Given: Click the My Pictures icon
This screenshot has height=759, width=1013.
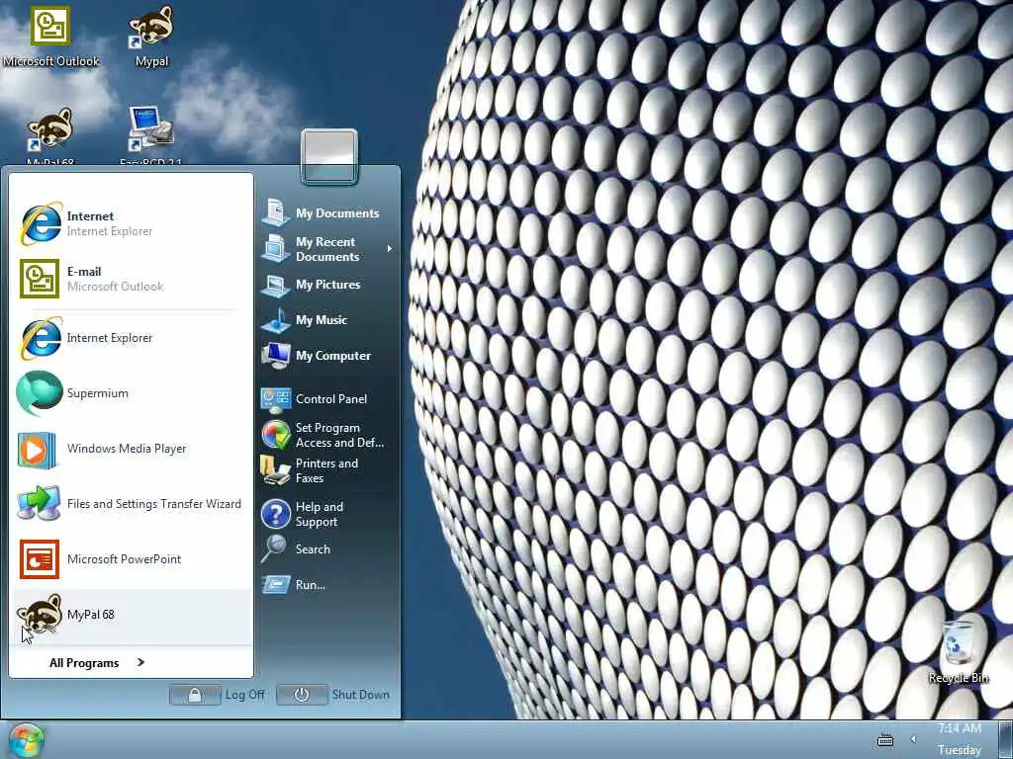Looking at the screenshot, I should click(x=276, y=285).
